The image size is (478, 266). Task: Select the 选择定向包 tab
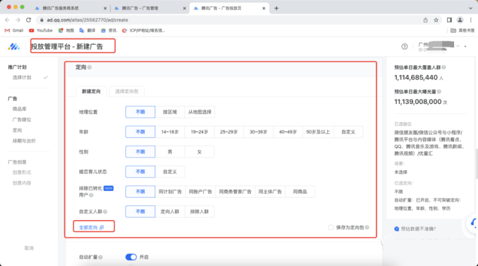[127, 91]
